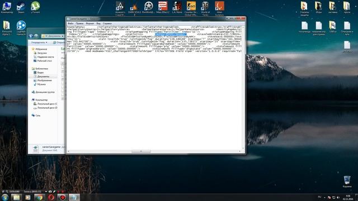Image resolution: width=358 pixels, height=201 pixels.
Task: Open the заставки folder on the desktop
Action: point(333,7)
